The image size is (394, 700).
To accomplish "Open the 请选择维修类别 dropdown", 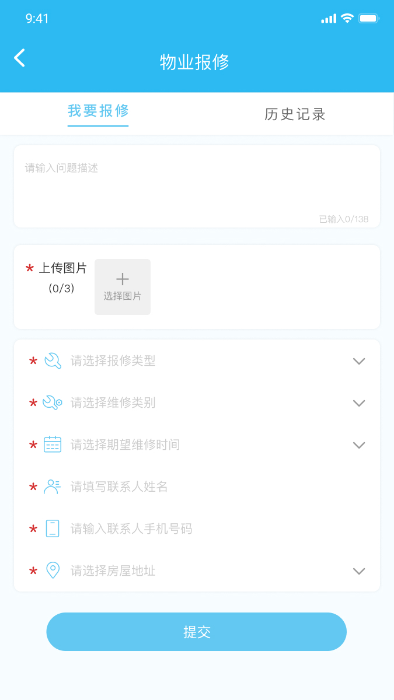I will (x=359, y=403).
